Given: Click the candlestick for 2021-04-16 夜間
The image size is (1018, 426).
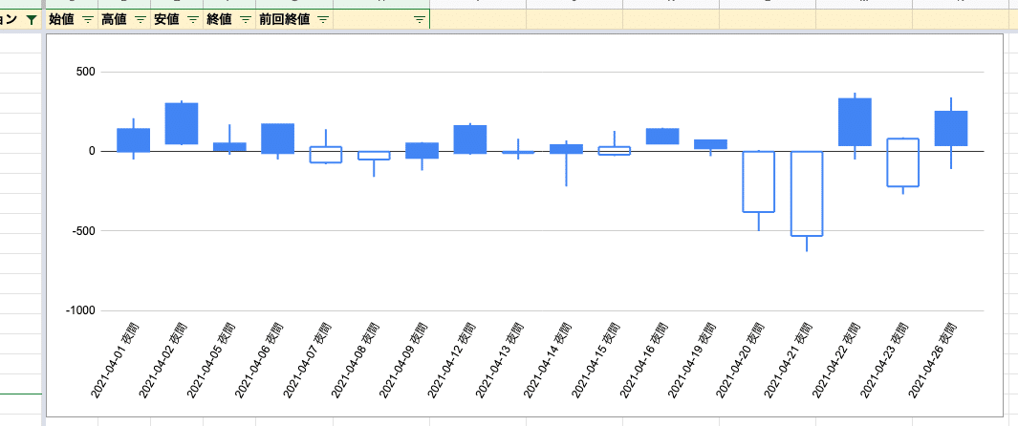Looking at the screenshot, I should [662, 137].
